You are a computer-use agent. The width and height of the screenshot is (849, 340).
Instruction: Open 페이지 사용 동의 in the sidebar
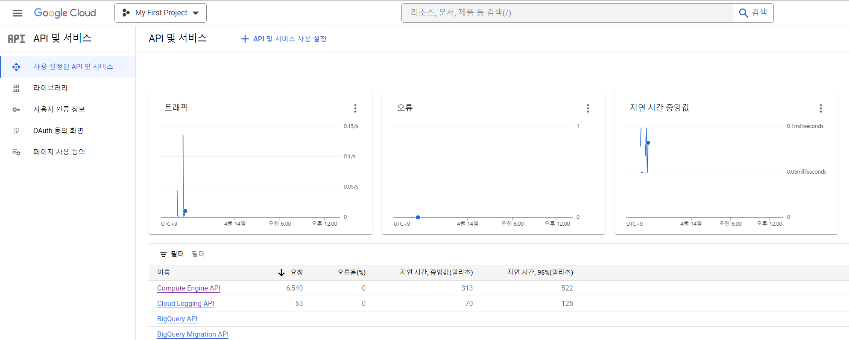point(68,152)
